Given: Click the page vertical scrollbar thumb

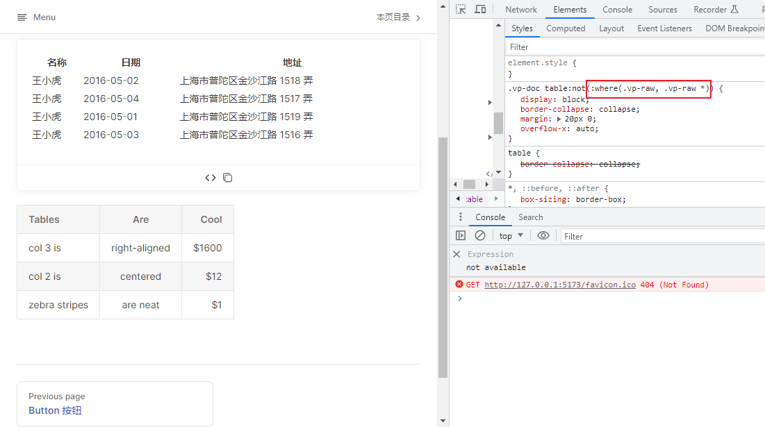Looking at the screenshot, I should click(x=443, y=258).
